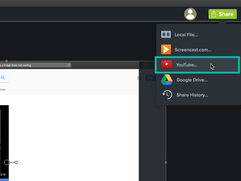Click the handle at the bottom of the vertical line

click(166, 163)
